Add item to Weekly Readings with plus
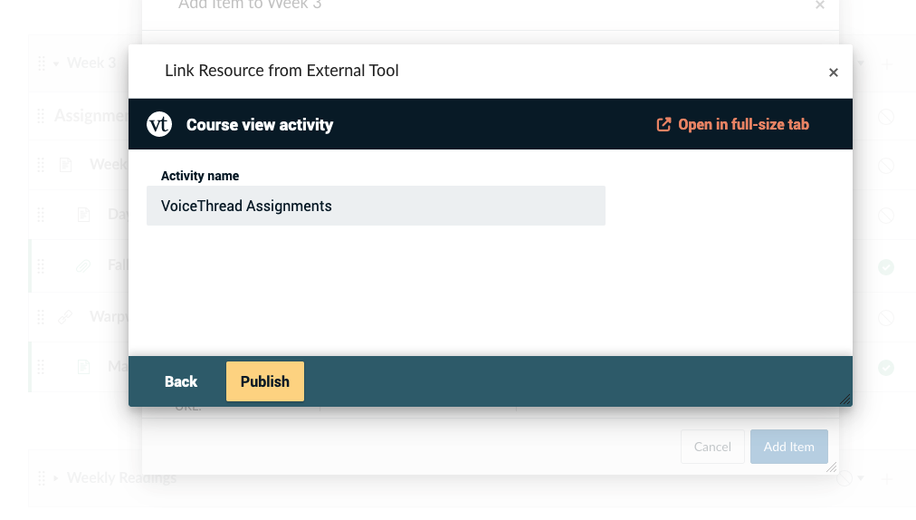Screen dimensions: 916x520 coord(887,478)
